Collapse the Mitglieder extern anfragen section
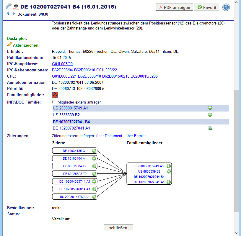The image size is (241, 236). (53, 102)
